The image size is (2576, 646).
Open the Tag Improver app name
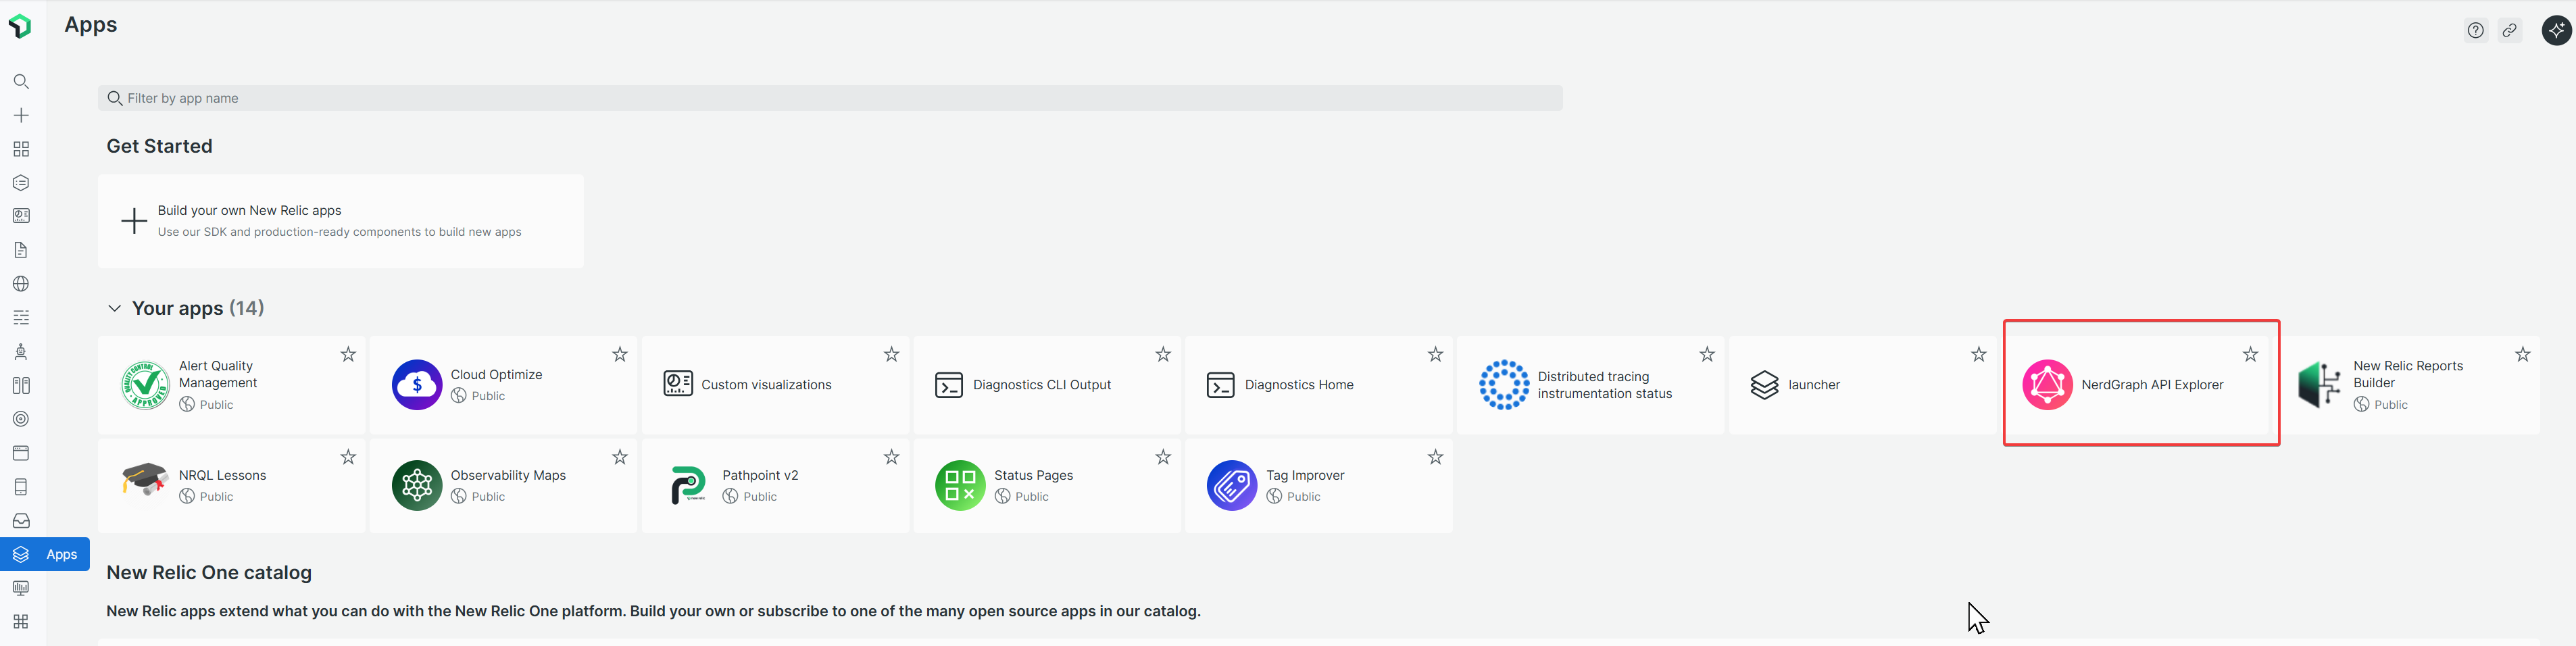coord(1305,475)
